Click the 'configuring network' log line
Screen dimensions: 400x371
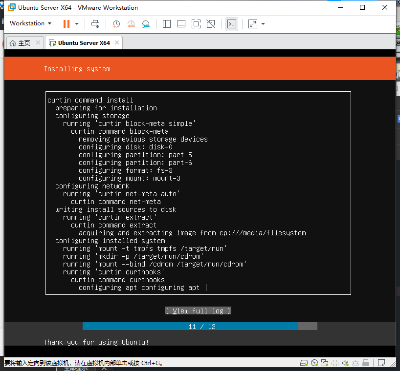click(x=92, y=186)
